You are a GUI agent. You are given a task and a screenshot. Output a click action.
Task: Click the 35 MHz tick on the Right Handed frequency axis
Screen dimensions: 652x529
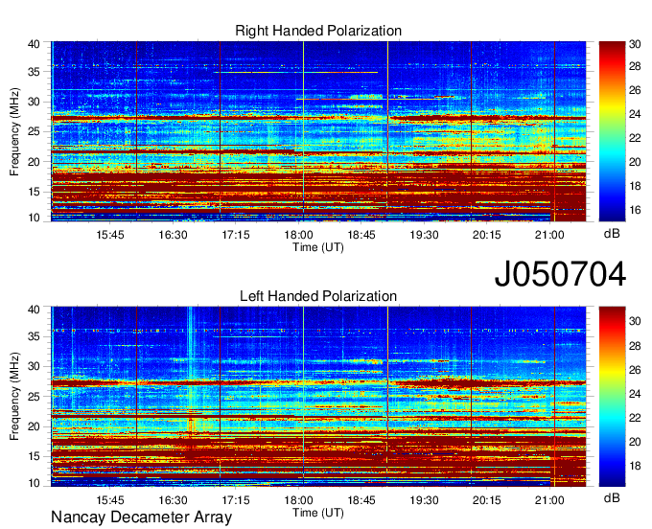(34, 72)
